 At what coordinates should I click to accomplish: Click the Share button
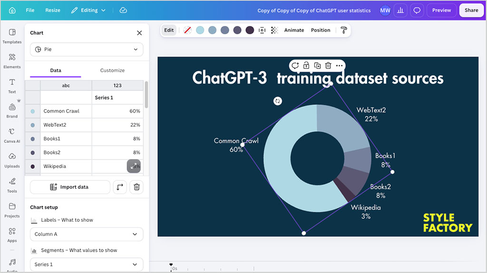pos(471,10)
